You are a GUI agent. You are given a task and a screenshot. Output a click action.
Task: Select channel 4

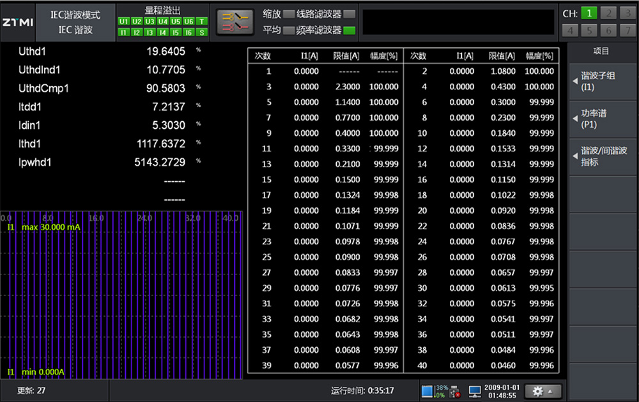click(x=570, y=31)
